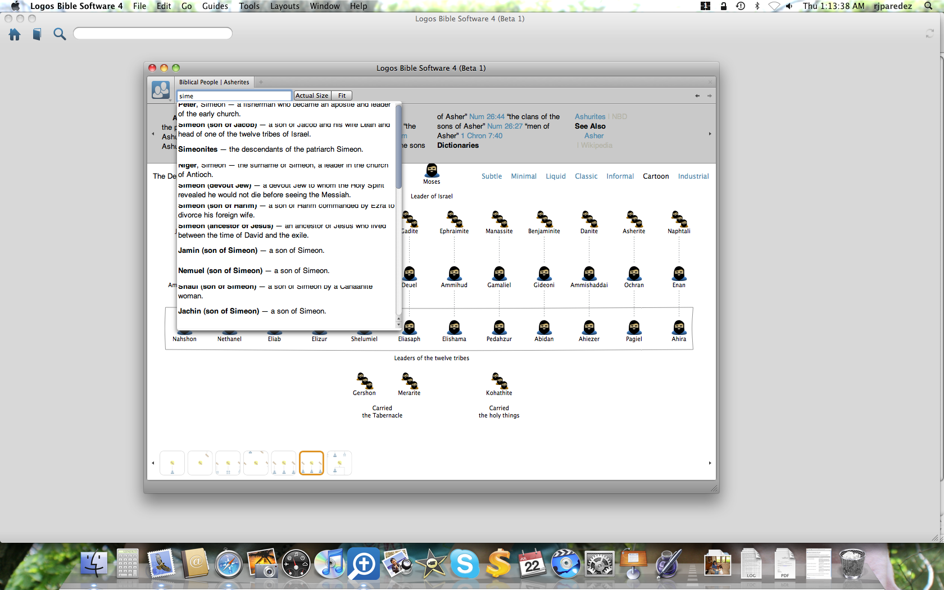This screenshot has height=590, width=944.
Task: Follow the Ashurites dictionary link
Action: point(590,117)
